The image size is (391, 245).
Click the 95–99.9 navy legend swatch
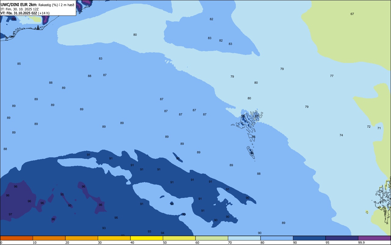click(x=342, y=238)
